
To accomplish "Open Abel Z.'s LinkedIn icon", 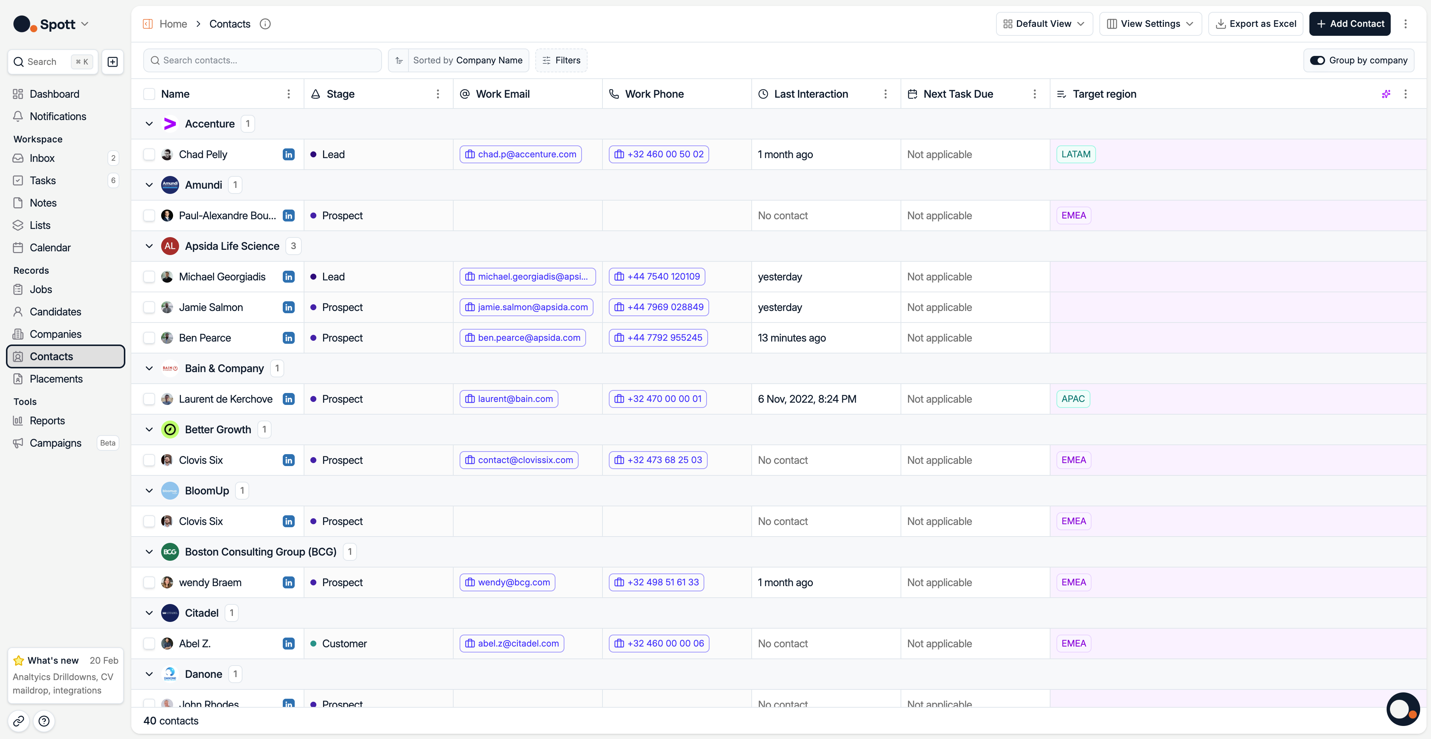I will (288, 643).
